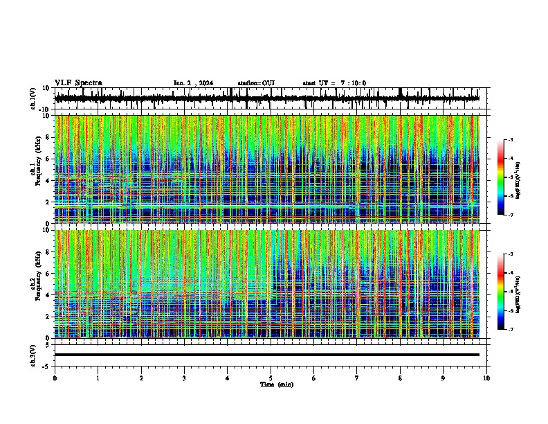Image resolution: width=548 pixels, height=424 pixels.
Task: Click the ch.2 PSD color scale bar
Action: 500,292
